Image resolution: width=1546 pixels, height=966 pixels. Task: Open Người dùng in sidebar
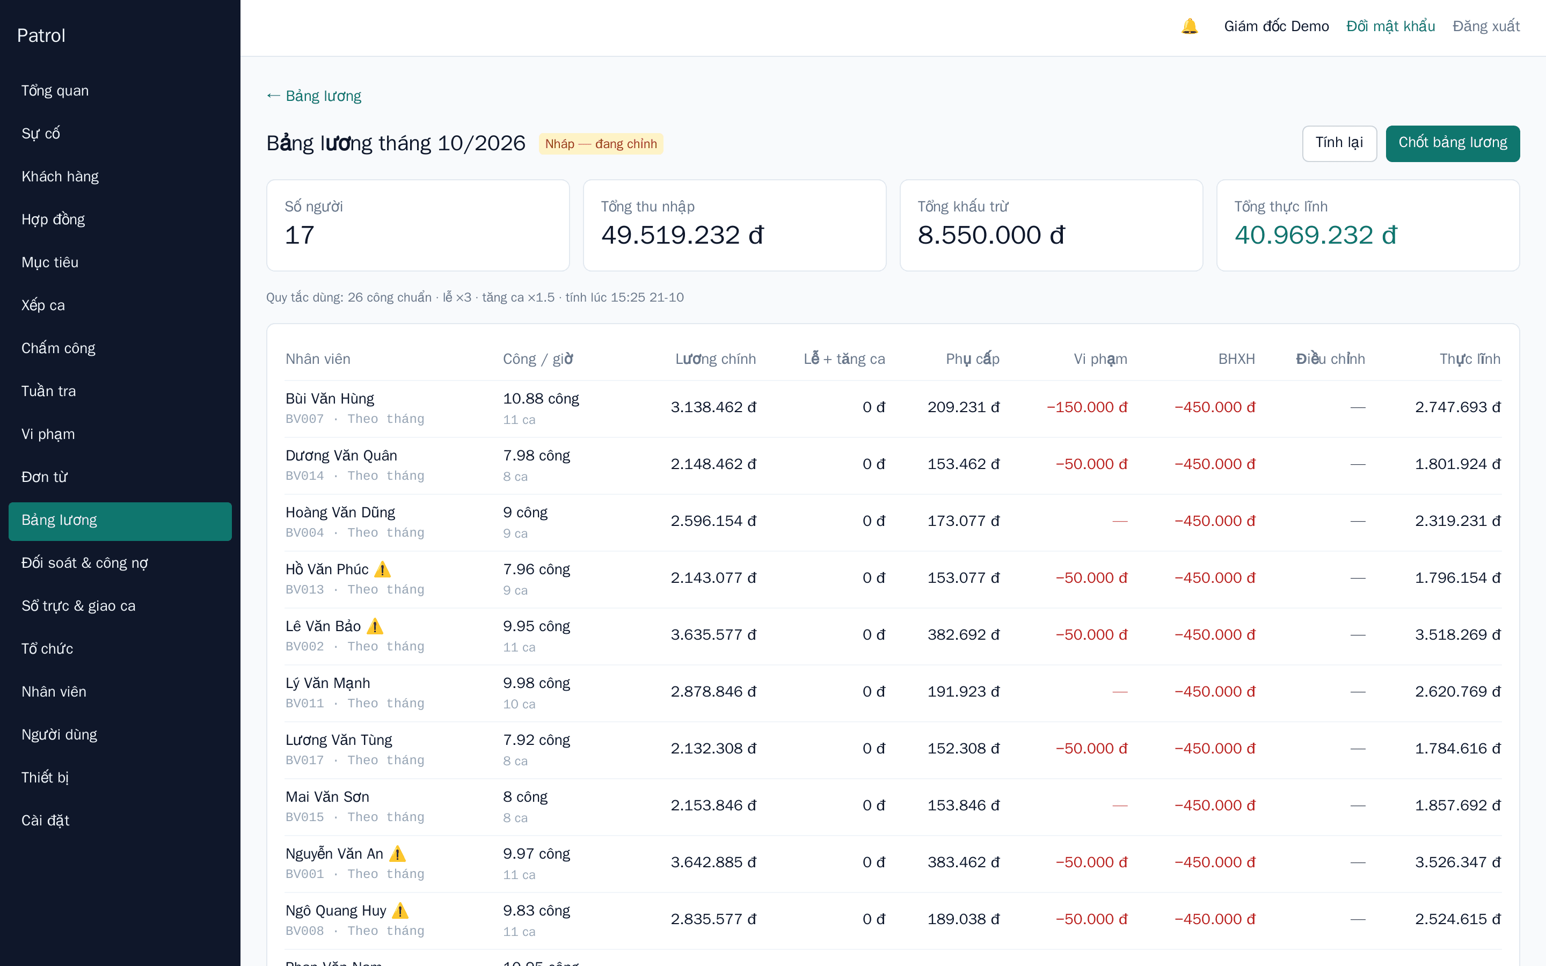pyautogui.click(x=120, y=735)
